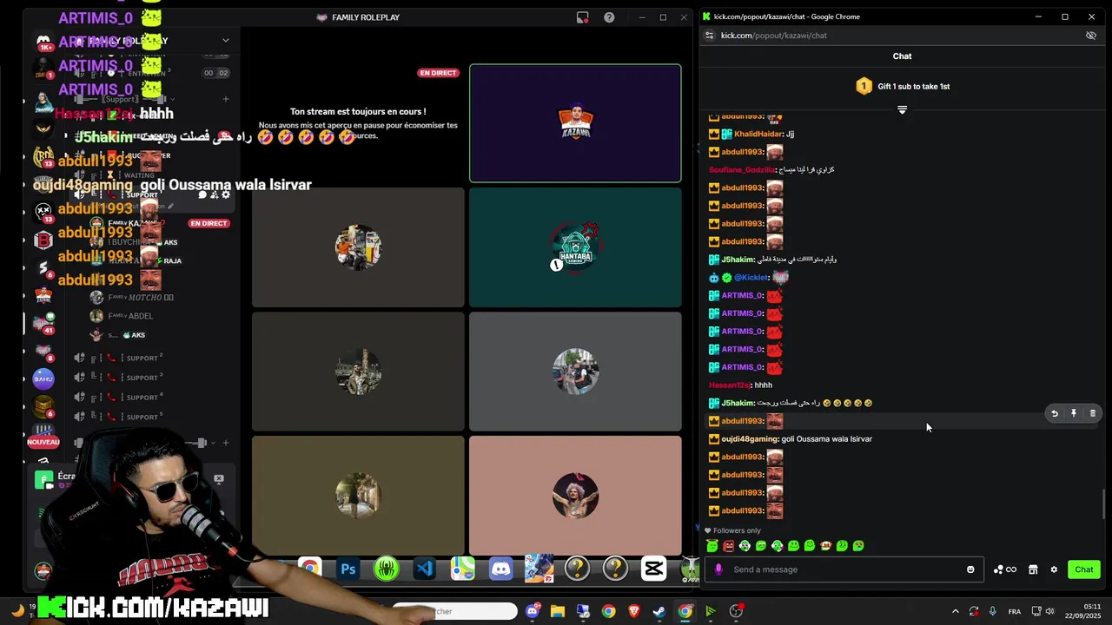Select the KAZAWI stream tile

tap(575, 123)
